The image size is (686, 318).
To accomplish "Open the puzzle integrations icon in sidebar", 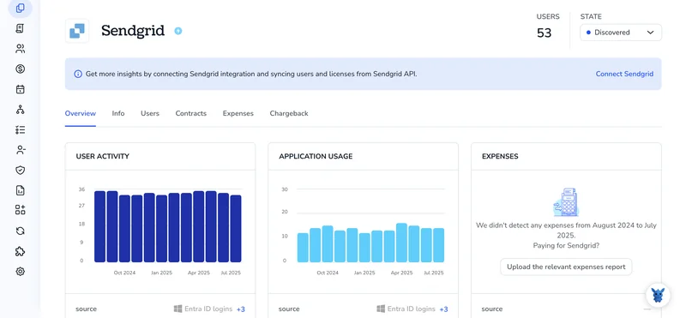I will [x=20, y=251].
